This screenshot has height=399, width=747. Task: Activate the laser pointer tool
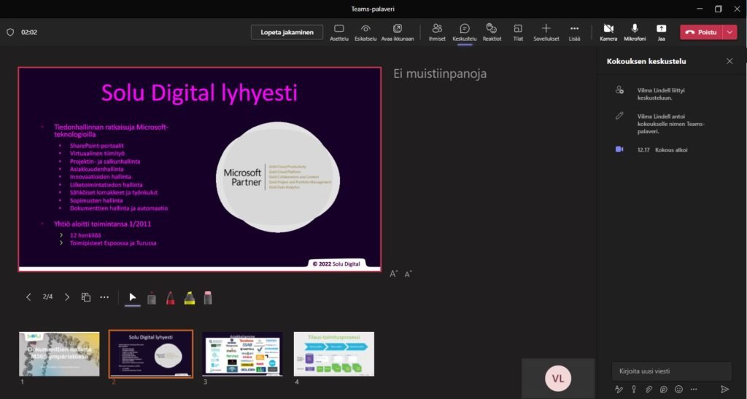(152, 297)
